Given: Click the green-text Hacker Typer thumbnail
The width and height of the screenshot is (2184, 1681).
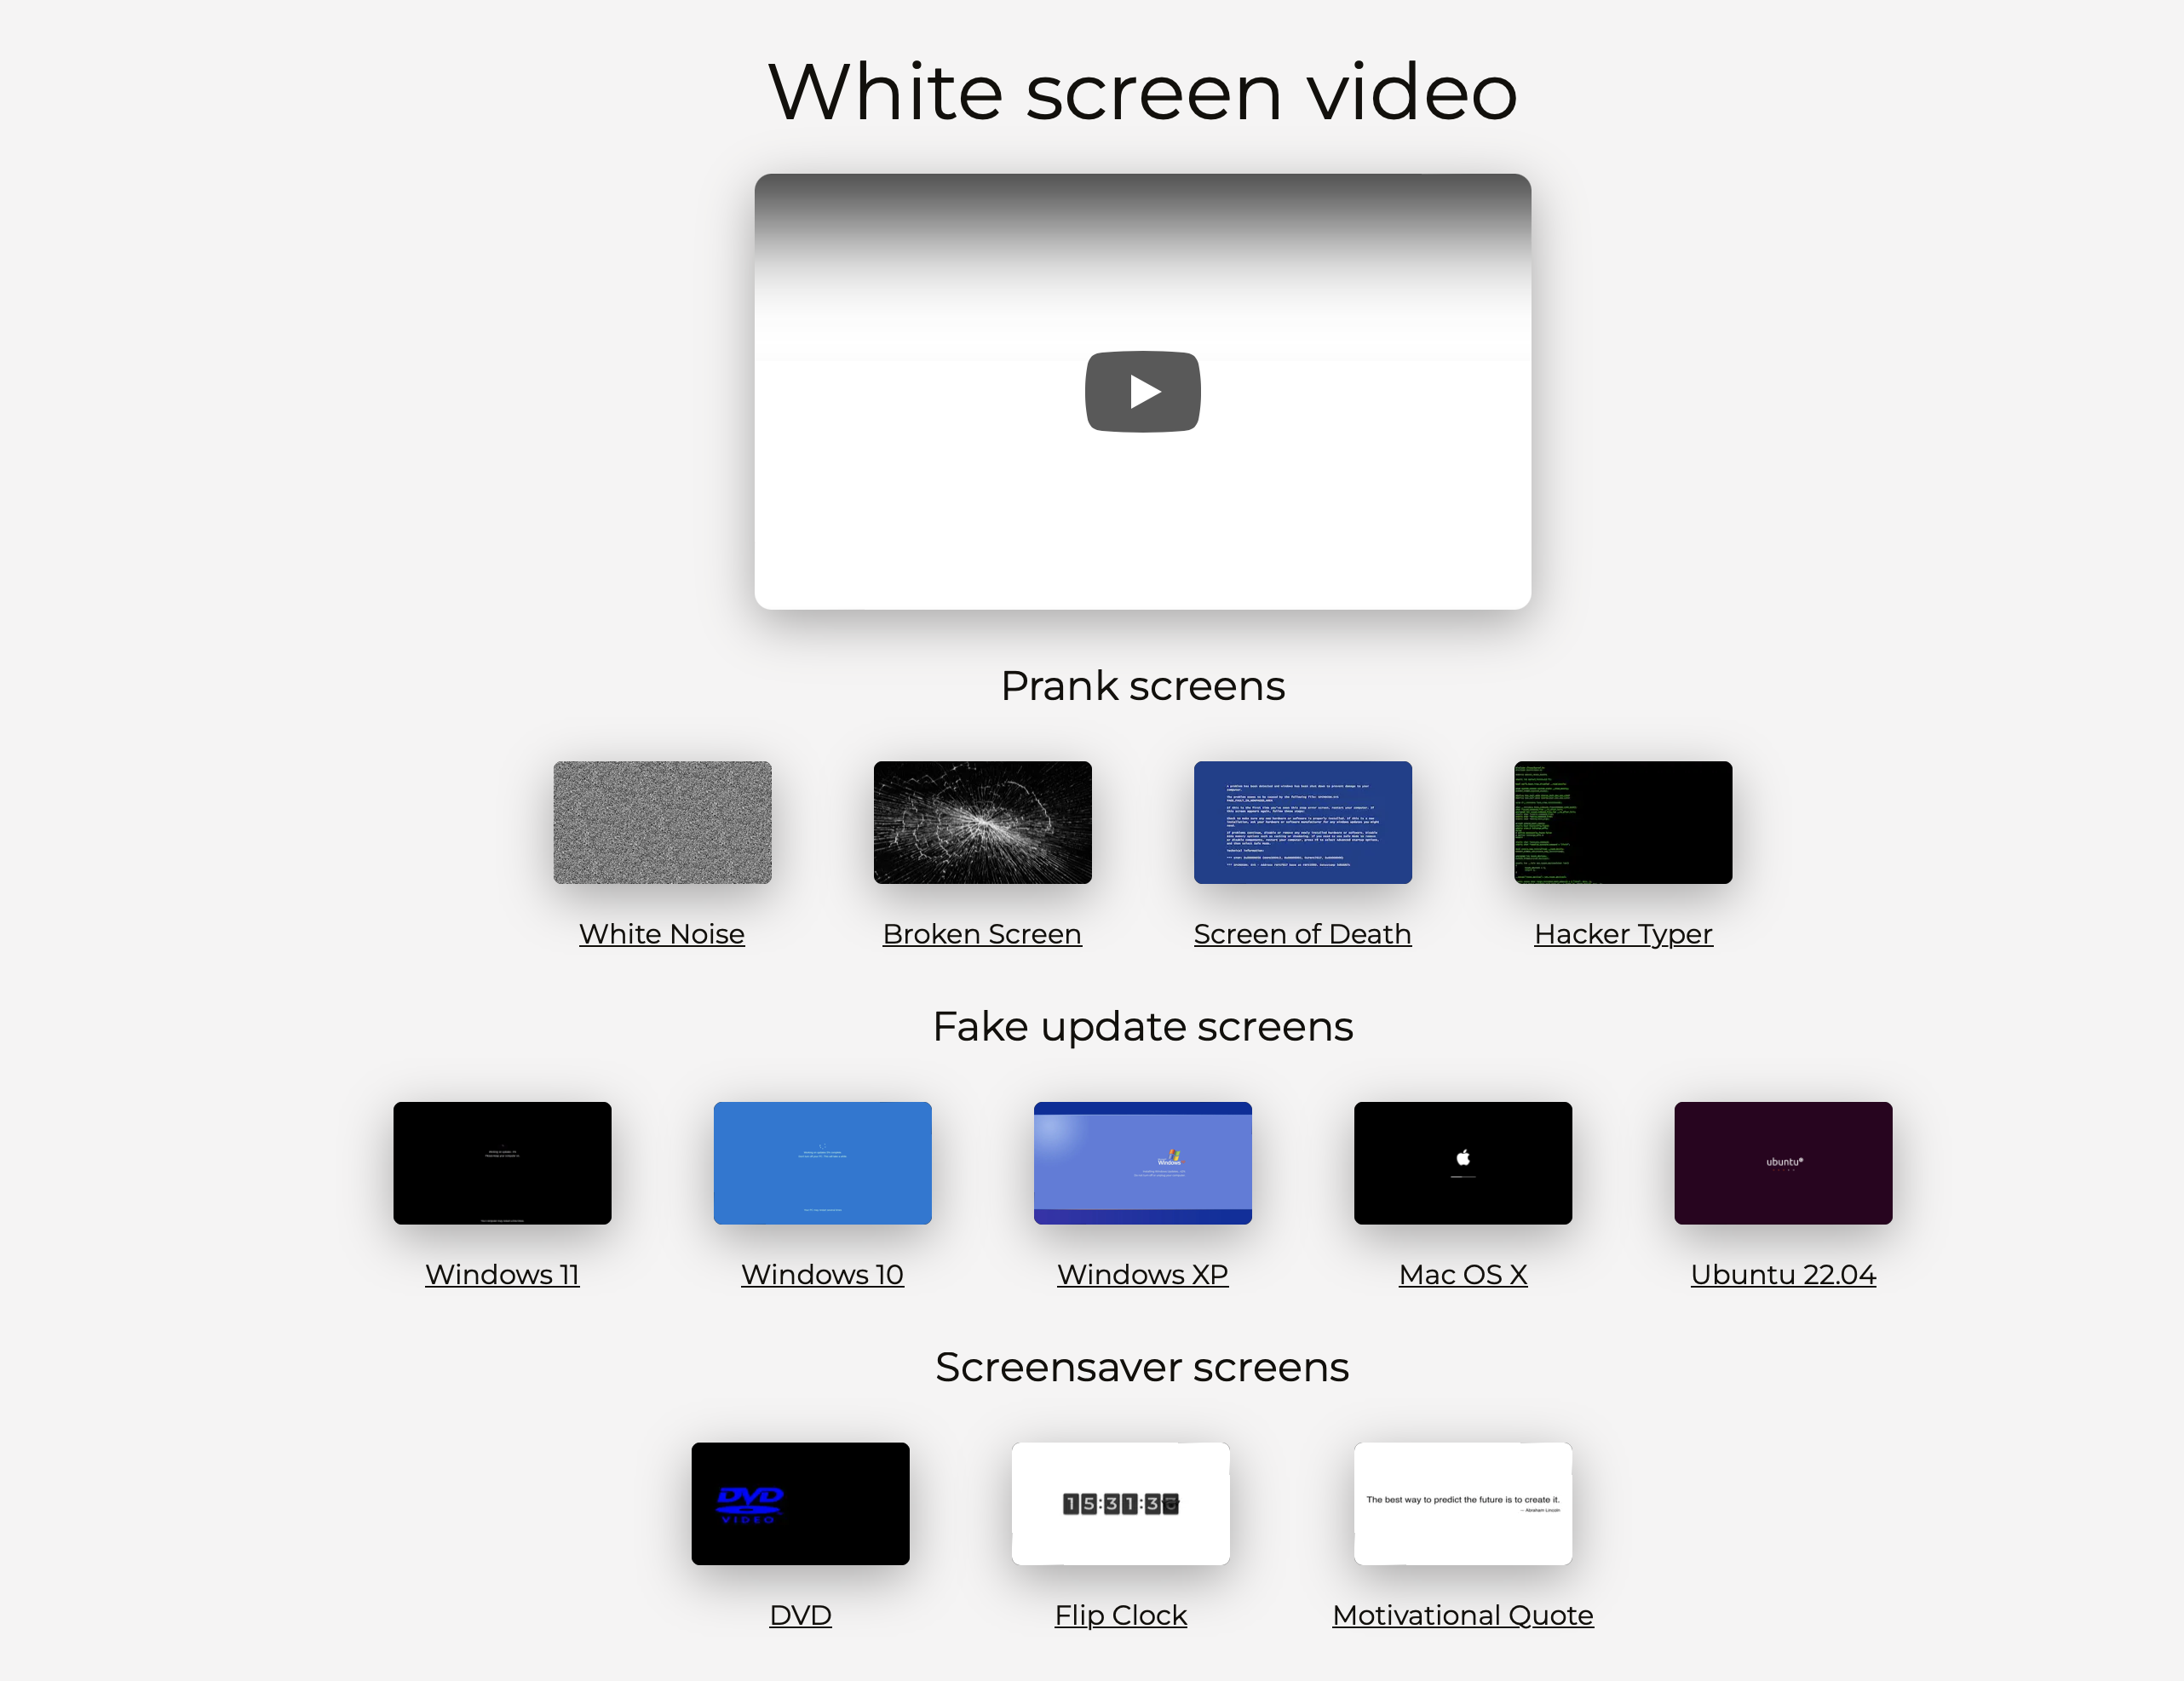Looking at the screenshot, I should [x=1623, y=823].
